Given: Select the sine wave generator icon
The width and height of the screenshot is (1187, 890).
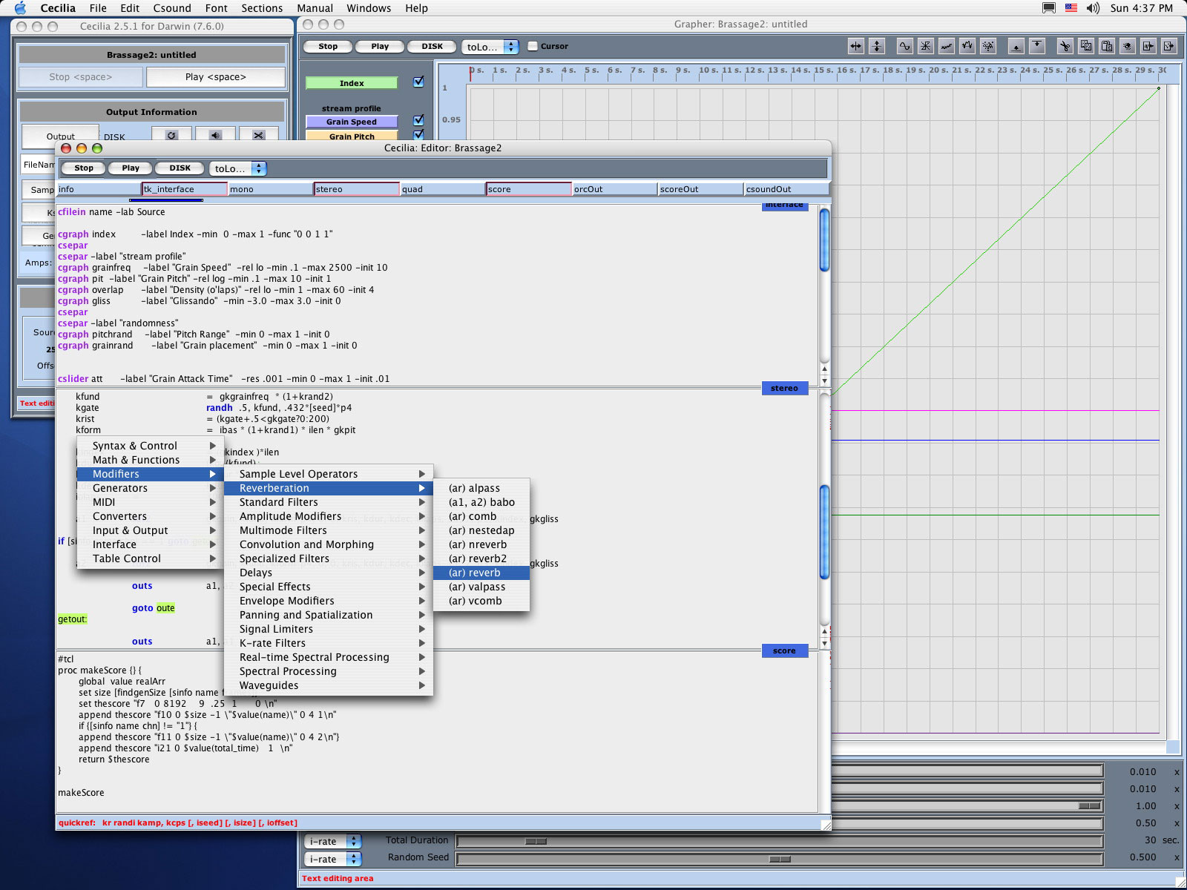Looking at the screenshot, I should 904,46.
